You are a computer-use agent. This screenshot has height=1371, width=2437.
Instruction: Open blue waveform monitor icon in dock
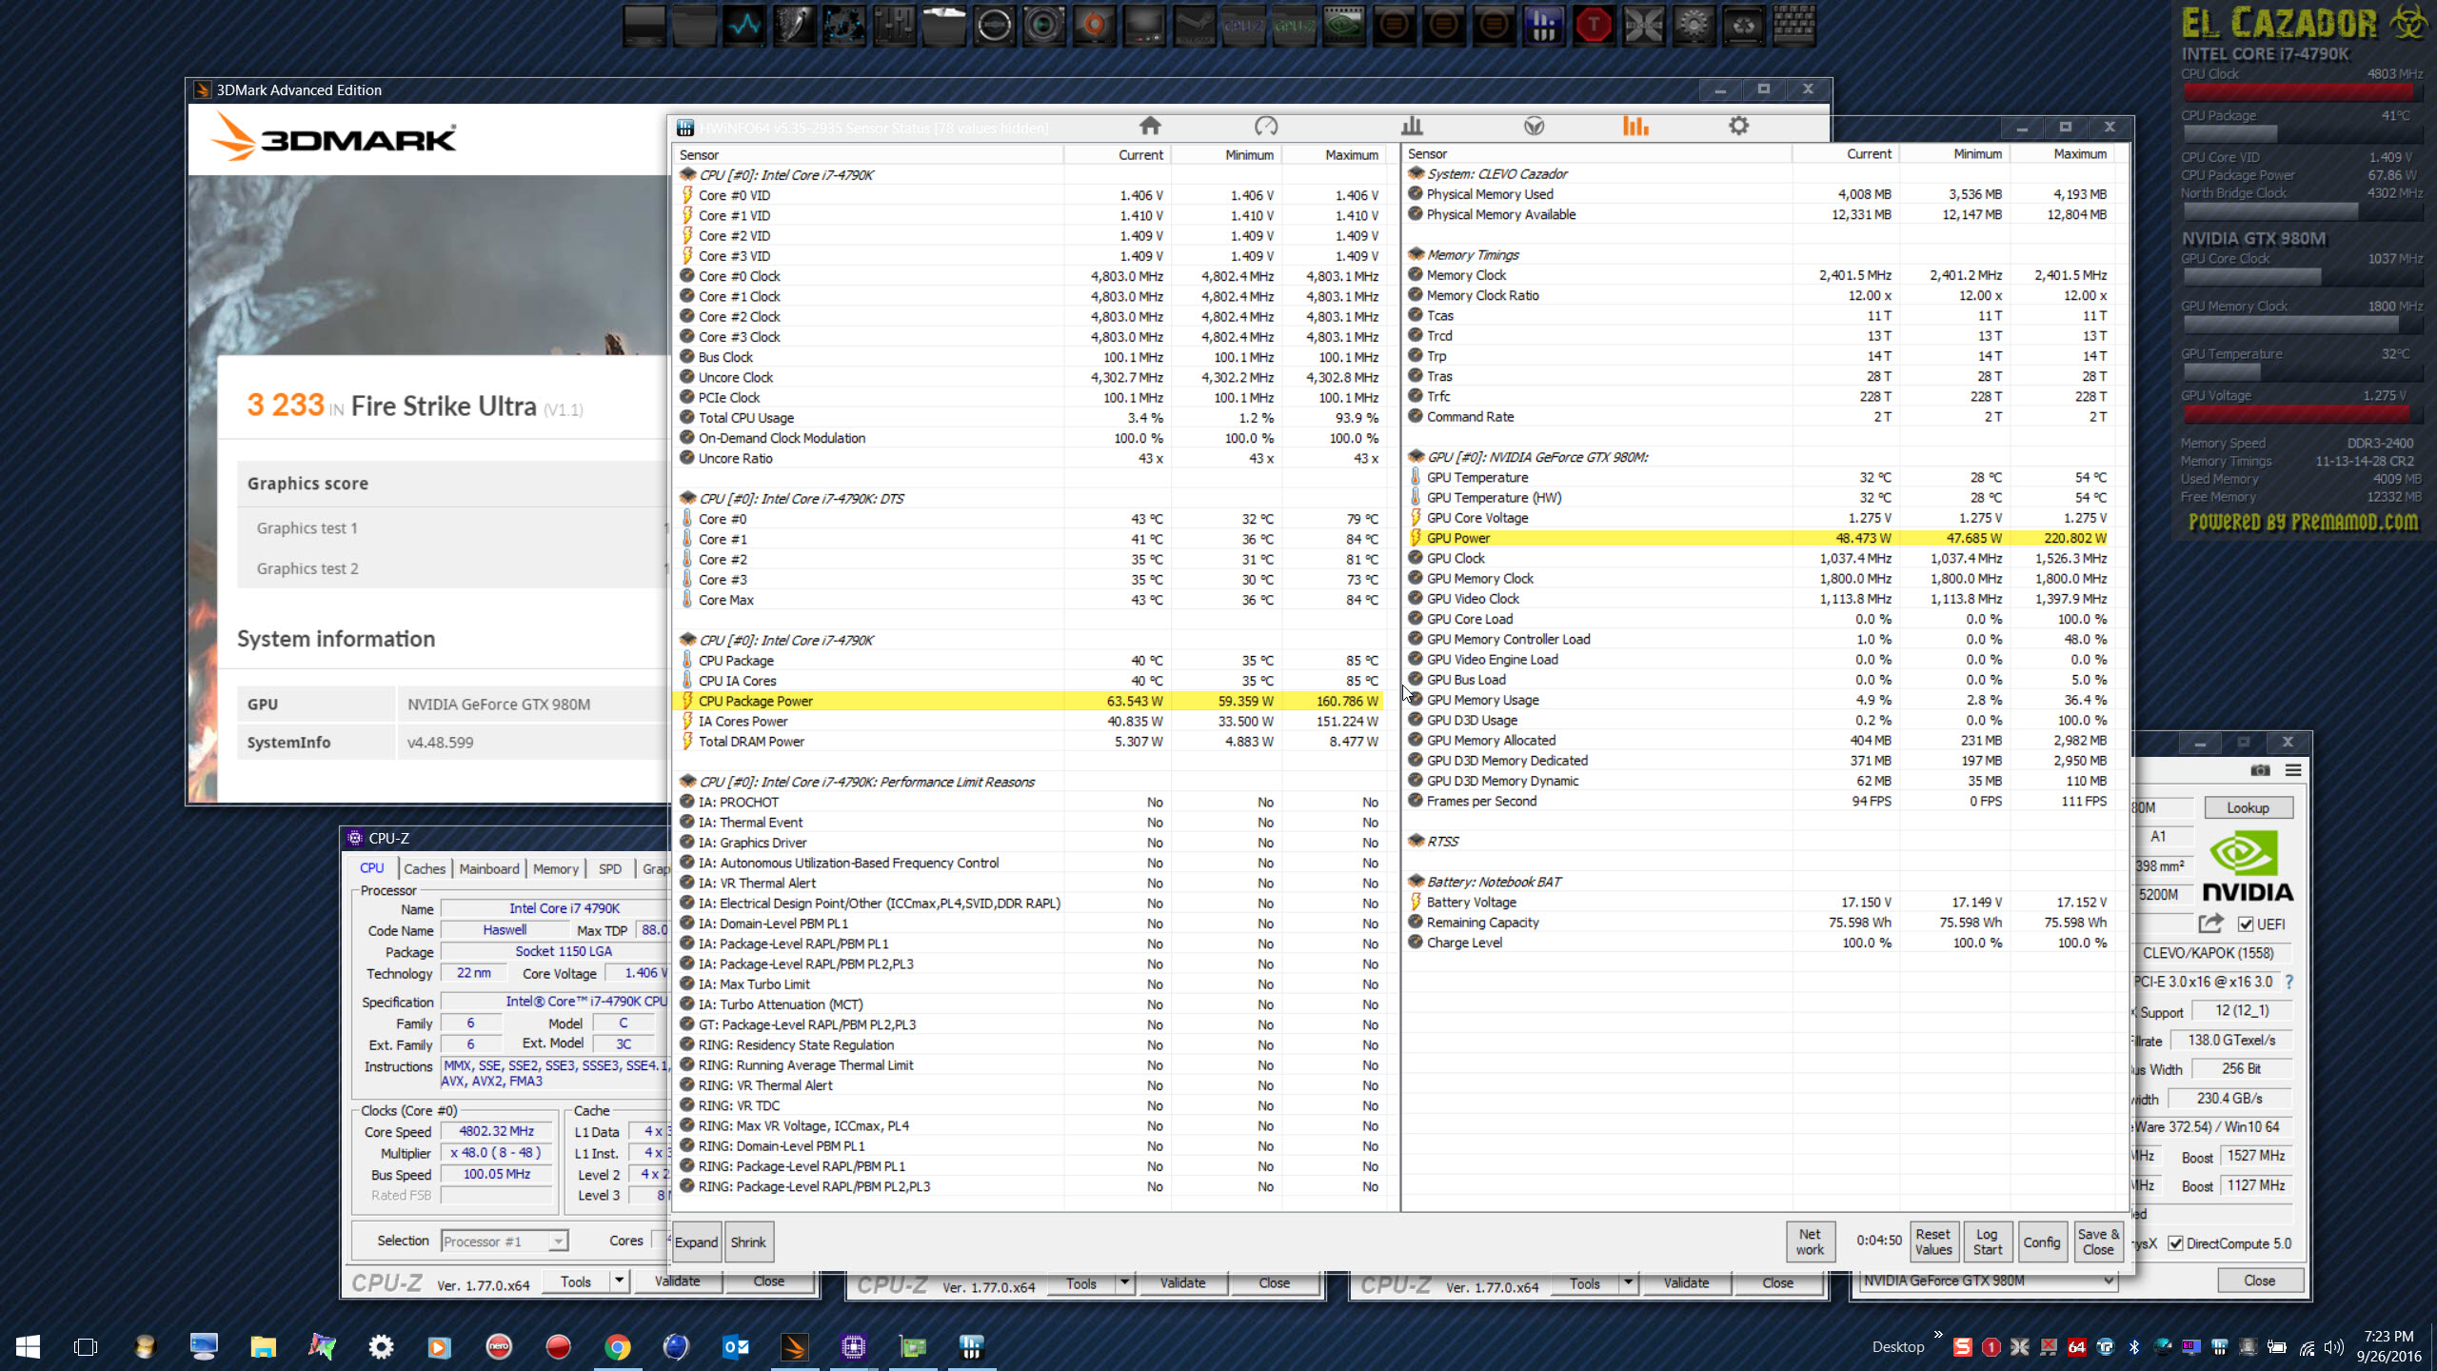point(744,26)
